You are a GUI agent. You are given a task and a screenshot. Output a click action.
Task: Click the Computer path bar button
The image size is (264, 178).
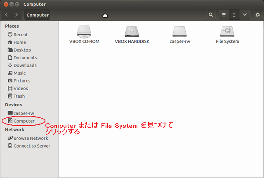38,15
